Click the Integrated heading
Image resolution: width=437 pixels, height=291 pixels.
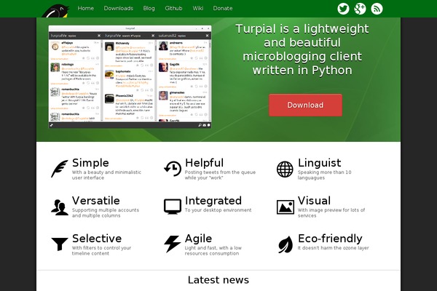[213, 201]
